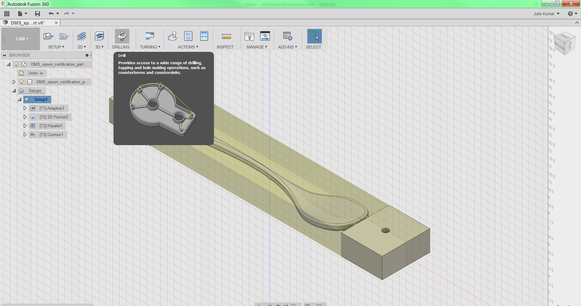Select the [T1] Adaptive3 toolpath

pyautogui.click(x=52, y=108)
